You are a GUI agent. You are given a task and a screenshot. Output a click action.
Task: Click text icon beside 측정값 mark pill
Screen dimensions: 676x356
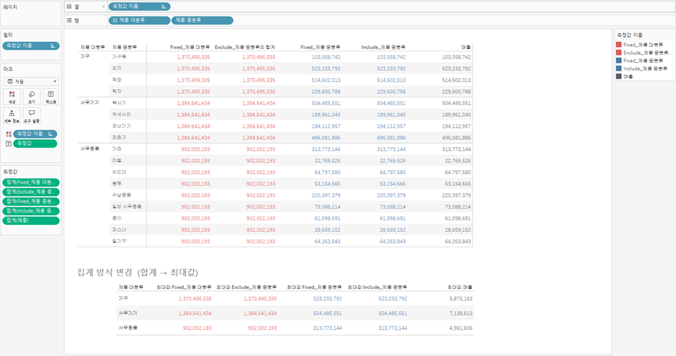coord(9,143)
